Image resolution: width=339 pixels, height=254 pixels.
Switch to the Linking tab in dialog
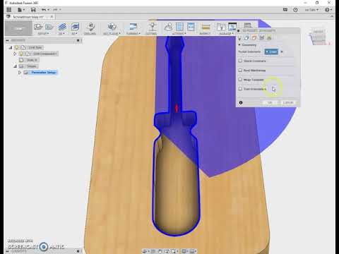click(x=269, y=37)
